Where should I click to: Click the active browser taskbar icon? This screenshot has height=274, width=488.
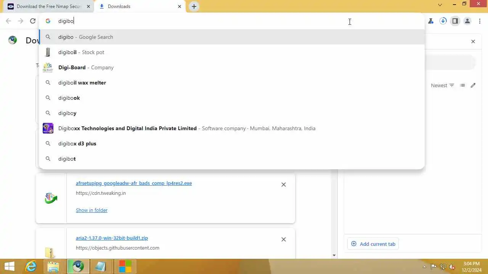78,266
